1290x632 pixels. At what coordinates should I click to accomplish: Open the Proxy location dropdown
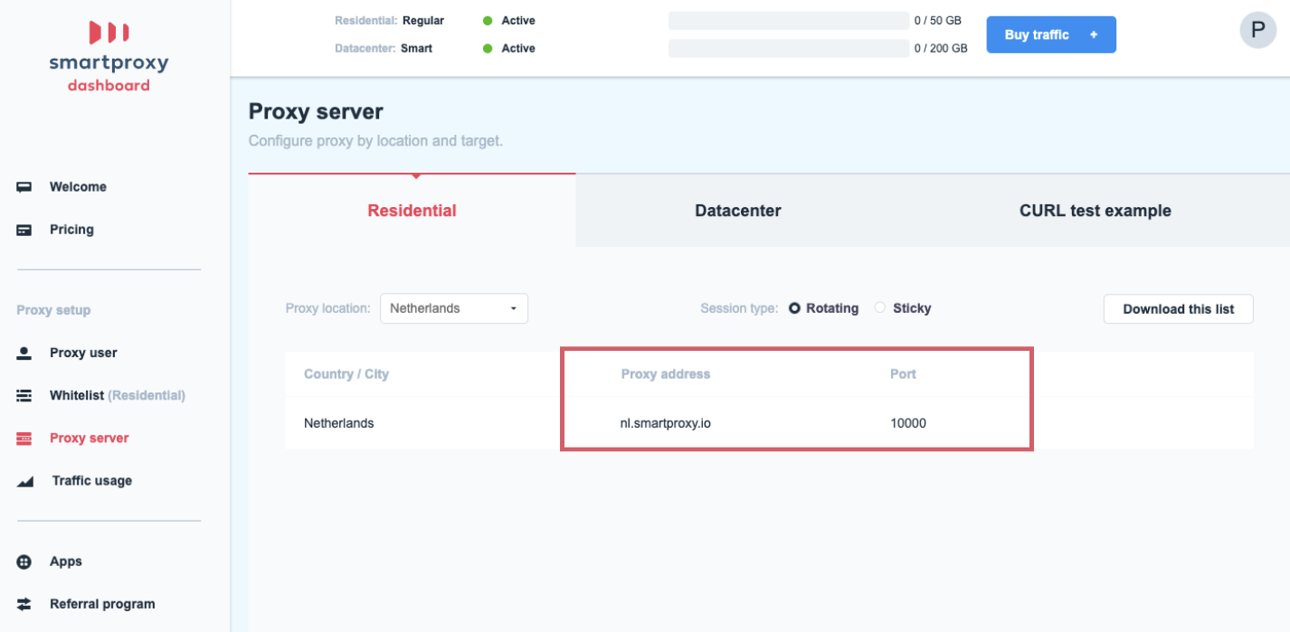coord(454,308)
